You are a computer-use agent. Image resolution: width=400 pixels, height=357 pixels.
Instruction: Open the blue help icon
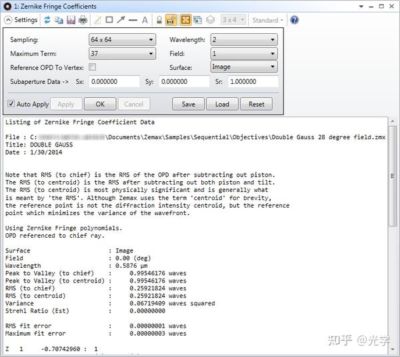click(x=294, y=20)
